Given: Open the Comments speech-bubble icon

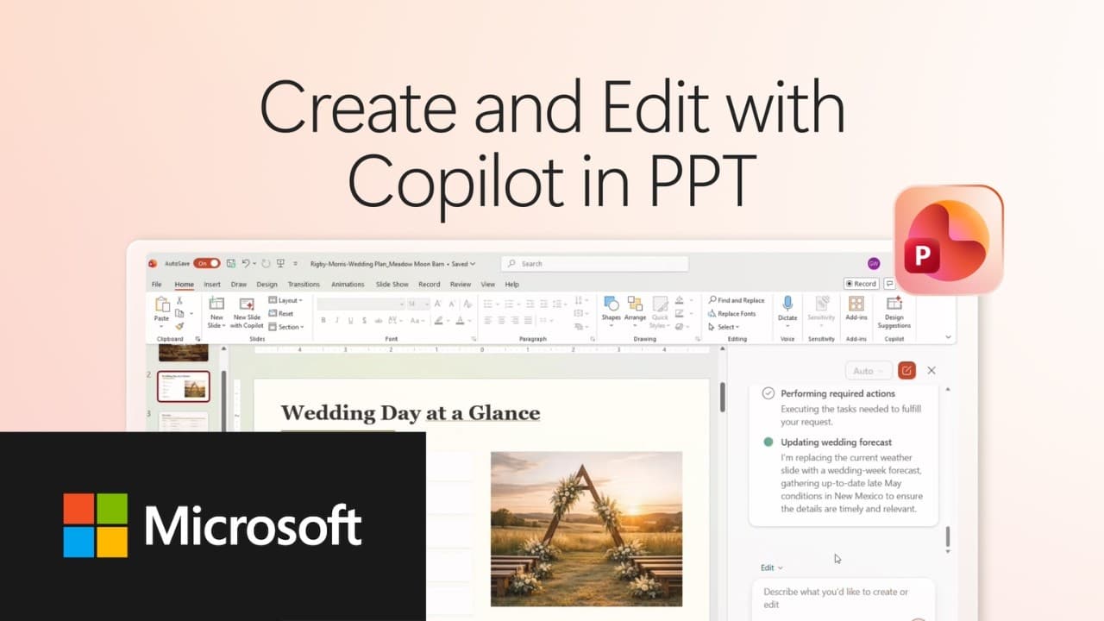Looking at the screenshot, I should point(889,284).
